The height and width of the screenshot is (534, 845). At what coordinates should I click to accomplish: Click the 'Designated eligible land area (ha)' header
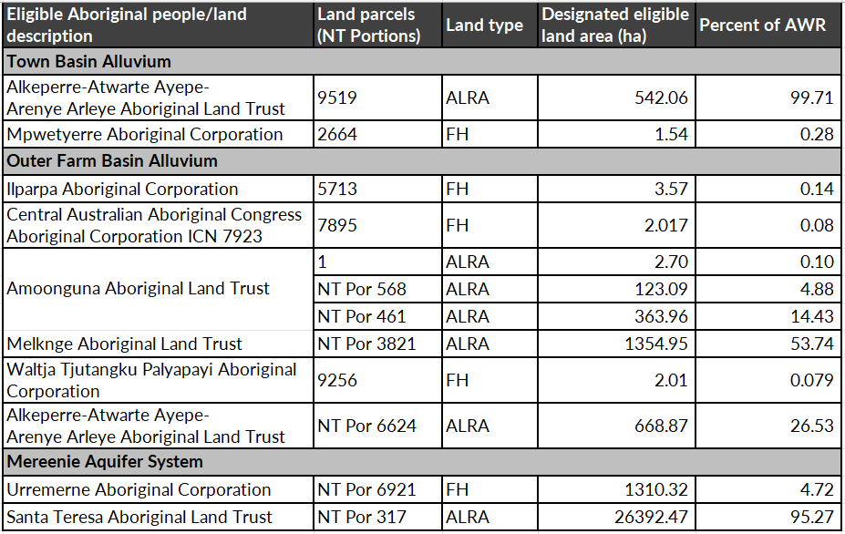pyautogui.click(x=615, y=26)
